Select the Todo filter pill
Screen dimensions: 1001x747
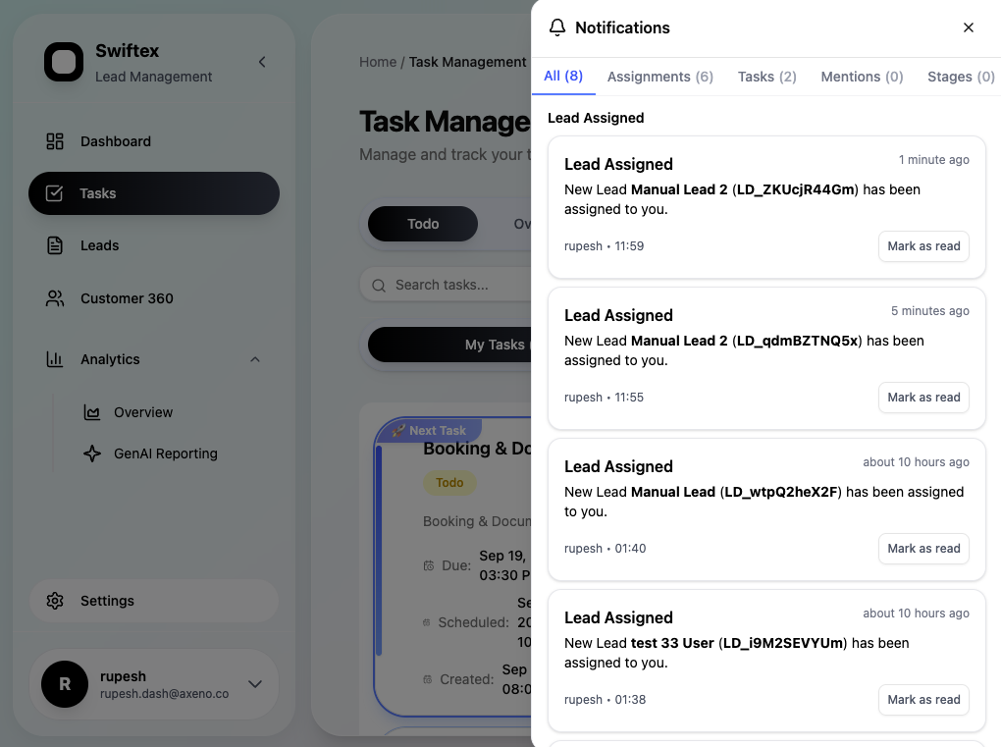423,224
